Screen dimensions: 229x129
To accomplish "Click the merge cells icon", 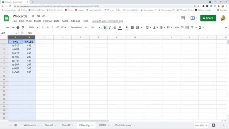I will [138, 28].
